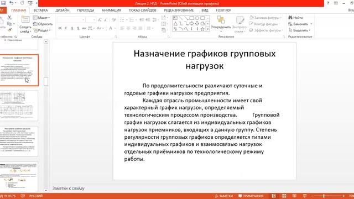Open text direction options

coord(165,17)
